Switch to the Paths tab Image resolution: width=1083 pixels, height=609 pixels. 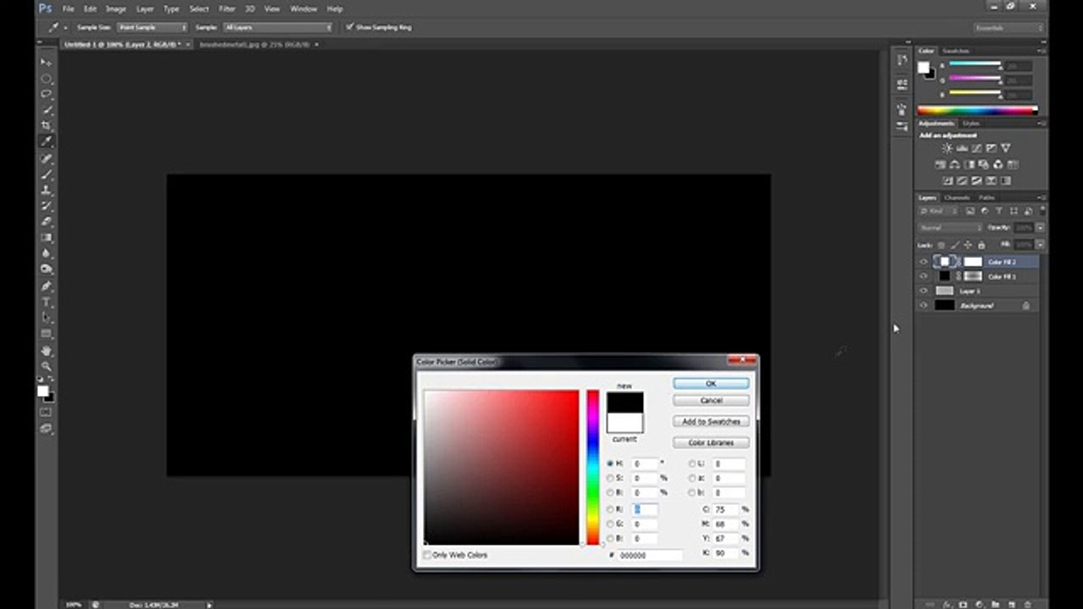coord(987,198)
